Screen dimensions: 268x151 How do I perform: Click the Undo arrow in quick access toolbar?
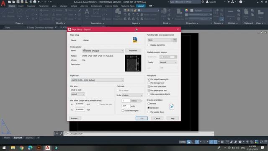point(39,2)
